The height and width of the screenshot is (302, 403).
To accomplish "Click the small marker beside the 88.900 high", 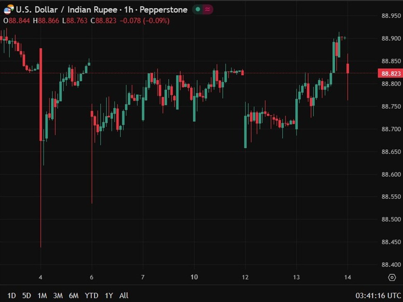I will 344,38.
